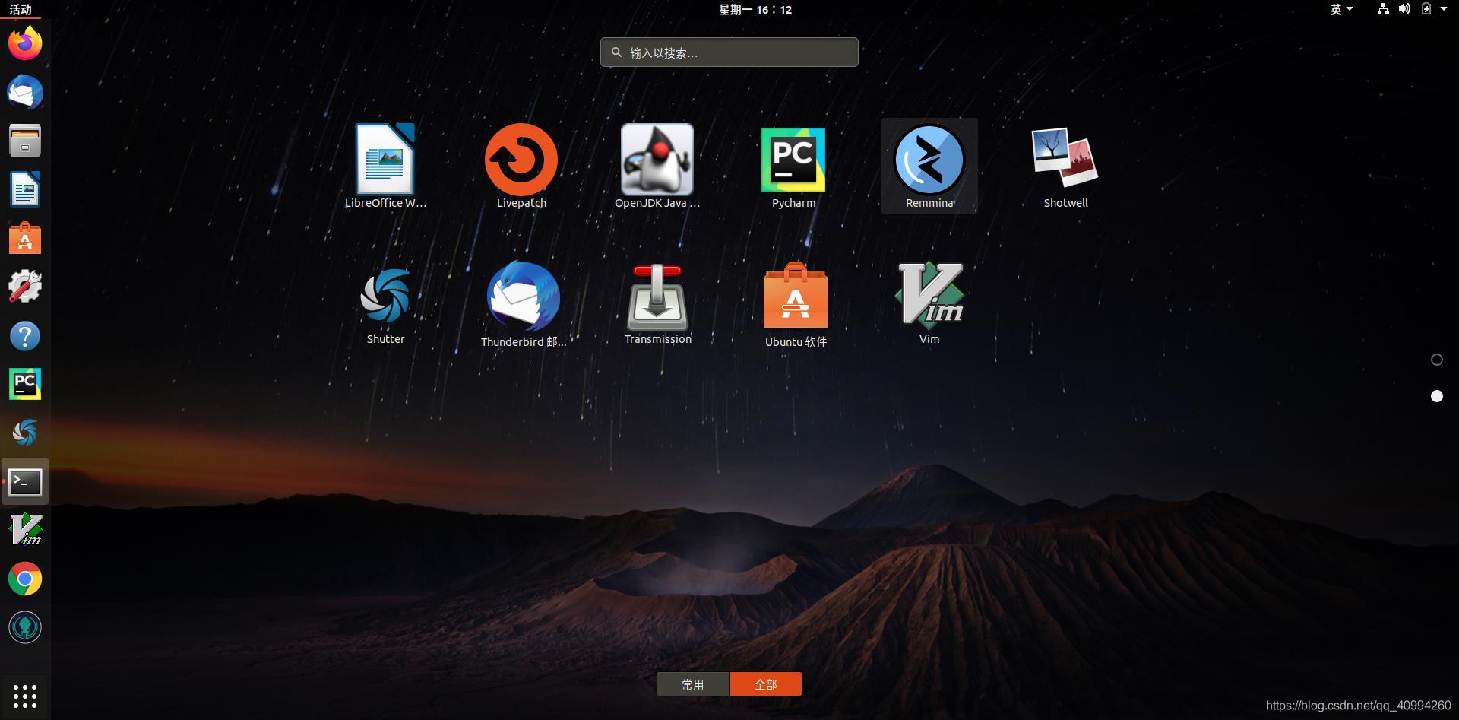Image resolution: width=1459 pixels, height=720 pixels.
Task: Open Vim in the dock
Action: 25,530
